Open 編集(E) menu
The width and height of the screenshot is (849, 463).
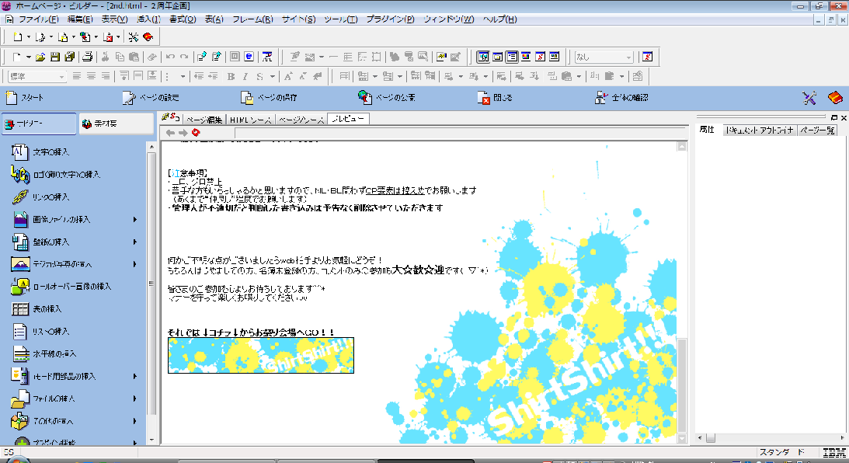pos(79,19)
